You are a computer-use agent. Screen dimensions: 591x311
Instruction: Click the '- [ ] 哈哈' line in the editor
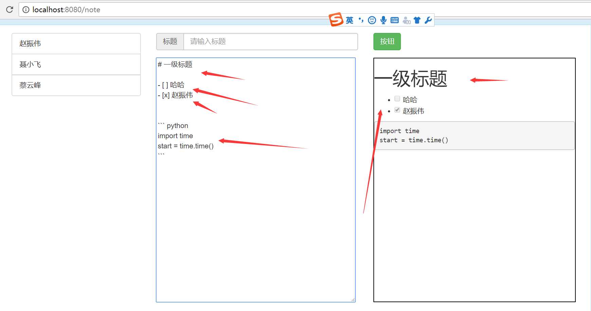tap(171, 85)
